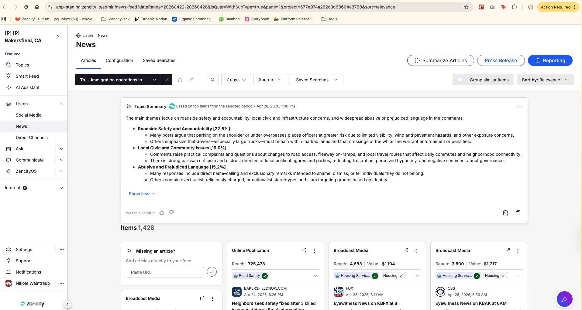Open the 7 days date range dropdown
582x310 pixels.
tap(236, 80)
